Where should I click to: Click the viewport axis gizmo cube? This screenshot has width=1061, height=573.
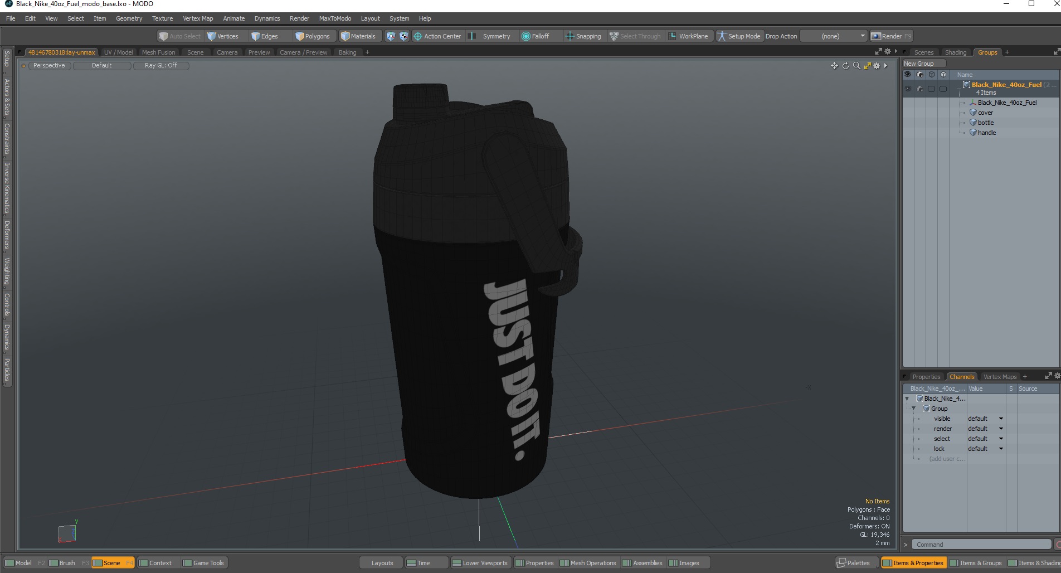(67, 533)
